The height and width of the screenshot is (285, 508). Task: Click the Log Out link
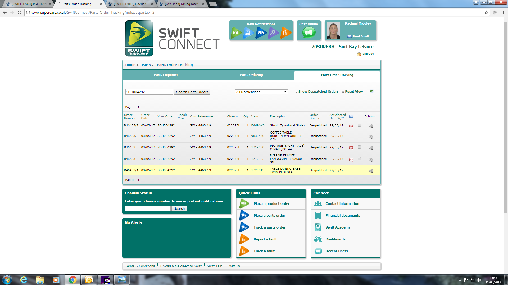[368, 54]
